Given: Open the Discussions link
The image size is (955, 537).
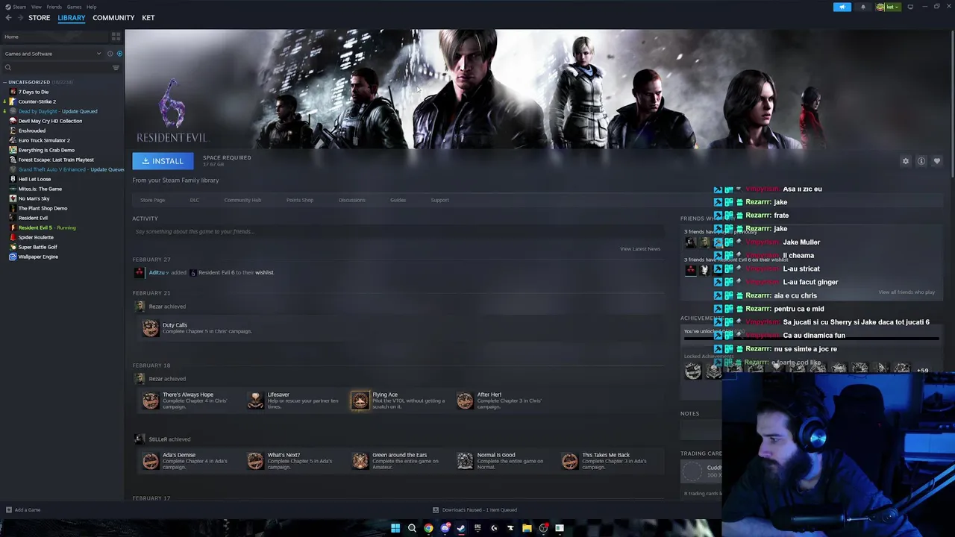Looking at the screenshot, I should pos(352,200).
